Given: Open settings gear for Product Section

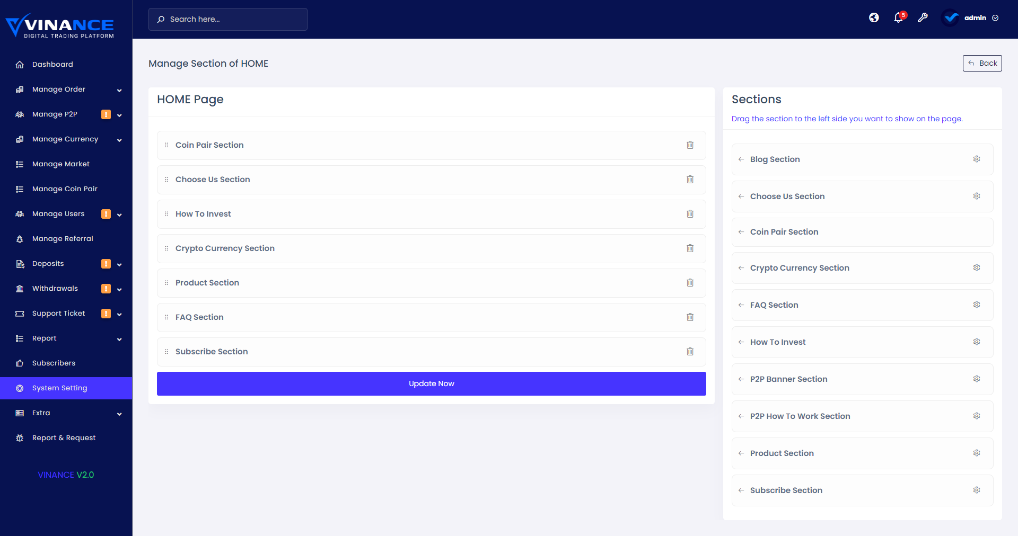Looking at the screenshot, I should [976, 453].
